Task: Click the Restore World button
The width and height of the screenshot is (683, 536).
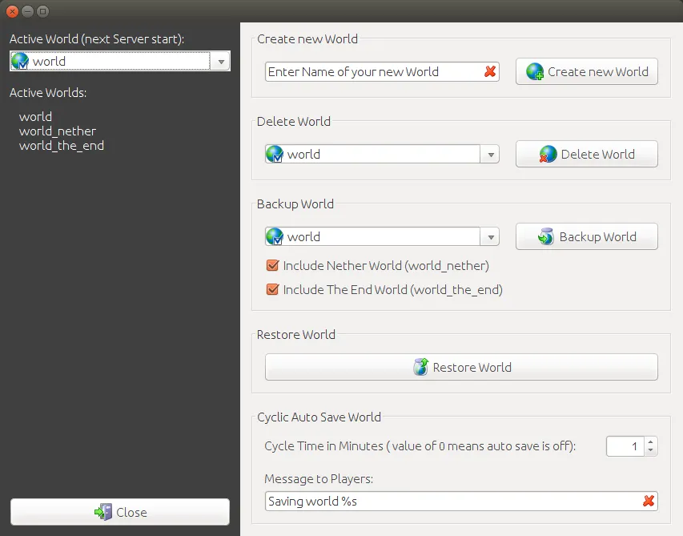Action: pyautogui.click(x=461, y=367)
